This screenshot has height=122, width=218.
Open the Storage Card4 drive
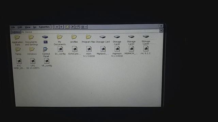(145, 40)
